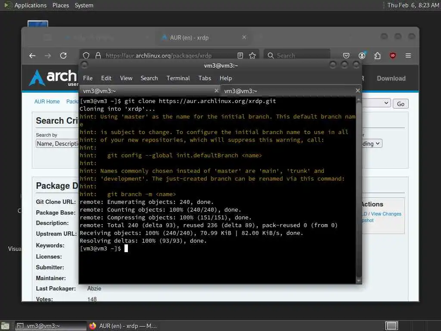Screen dimensions: 441x331
Task: Open System menu in top panel
Action: point(84,5)
